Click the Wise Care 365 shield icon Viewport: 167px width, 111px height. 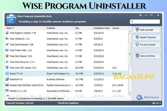[x=7, y=68]
